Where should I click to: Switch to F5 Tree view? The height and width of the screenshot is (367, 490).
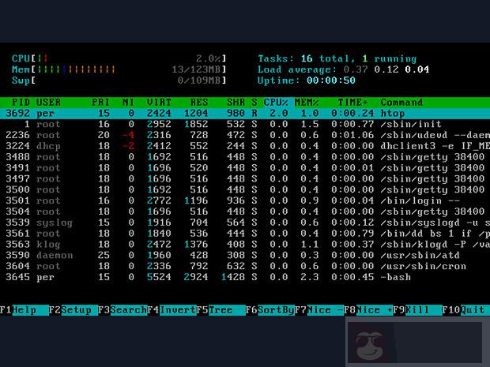pos(220,310)
